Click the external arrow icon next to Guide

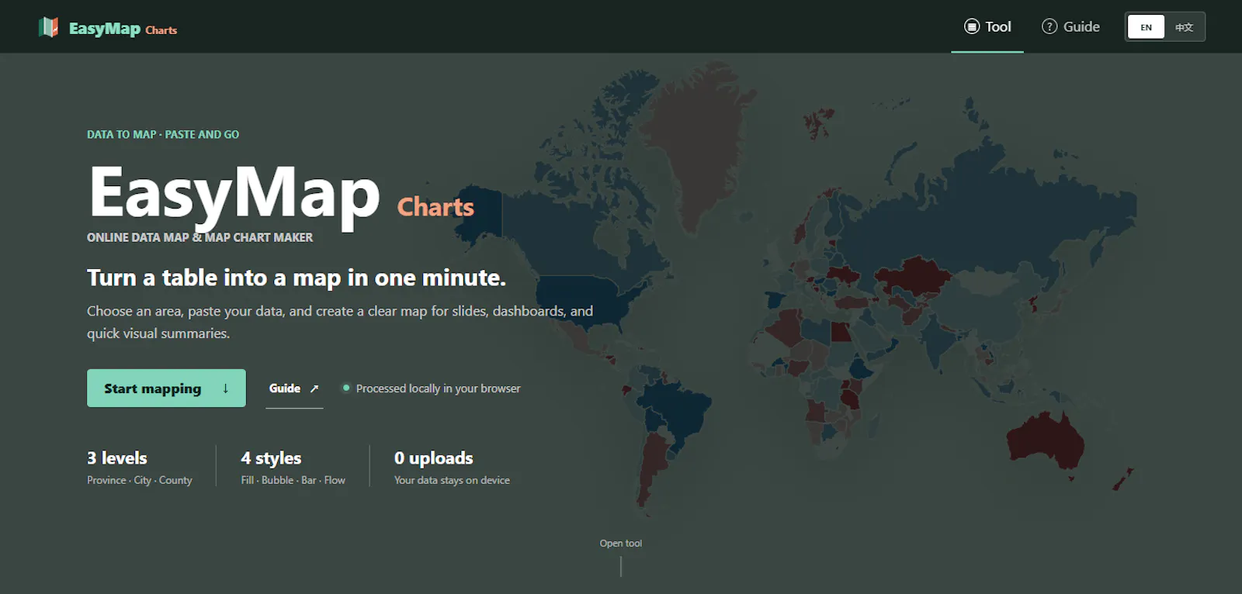tap(314, 389)
